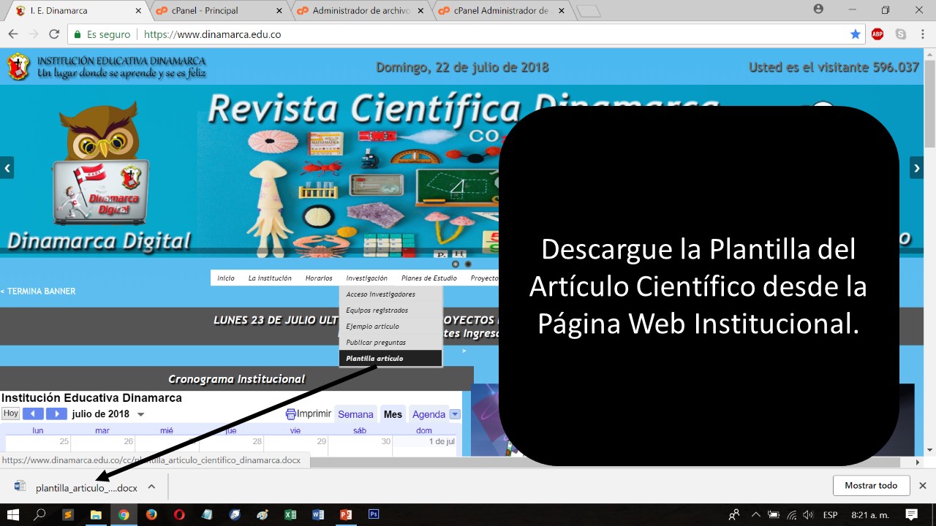Open the calendar options dropdown beside Agenda
The image size is (936, 526).
(x=455, y=414)
